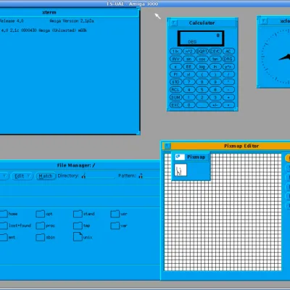The image size is (290, 290).
Task: Click the pushpin icon in Pixmap menu
Action: click(x=180, y=157)
